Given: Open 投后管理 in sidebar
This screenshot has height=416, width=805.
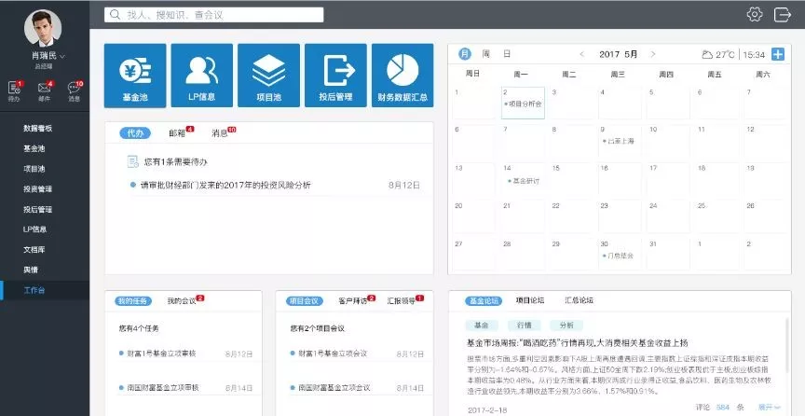Looking at the screenshot, I should coord(37,209).
